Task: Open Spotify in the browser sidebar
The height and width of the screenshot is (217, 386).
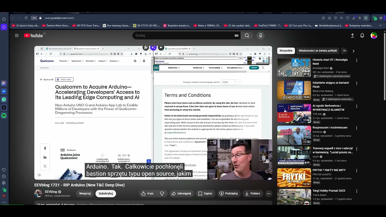Action: pyautogui.click(x=4, y=116)
